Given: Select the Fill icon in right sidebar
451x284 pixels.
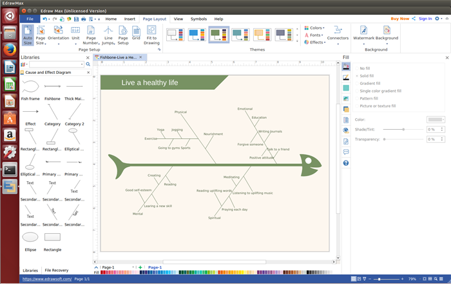Looking at the screenshot, I should 346,67.
